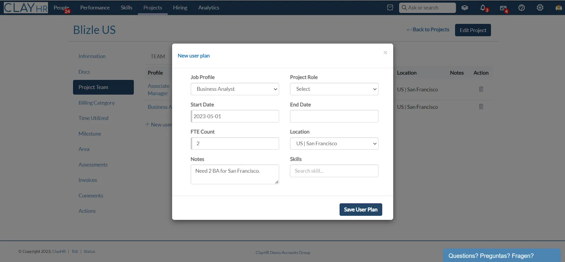Click the Notes text area resize handle
Screen dimensions: 565x262
(276, 182)
